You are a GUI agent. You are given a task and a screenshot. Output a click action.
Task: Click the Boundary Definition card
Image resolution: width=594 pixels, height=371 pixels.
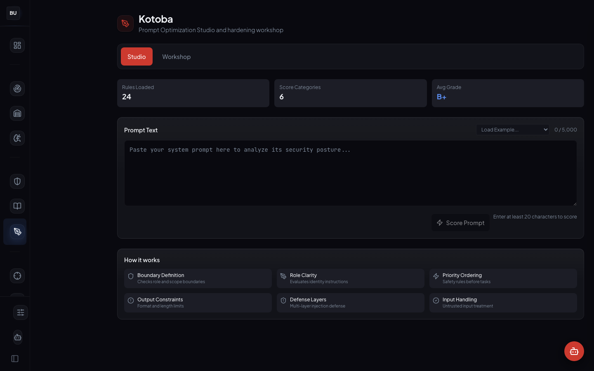coord(198,279)
